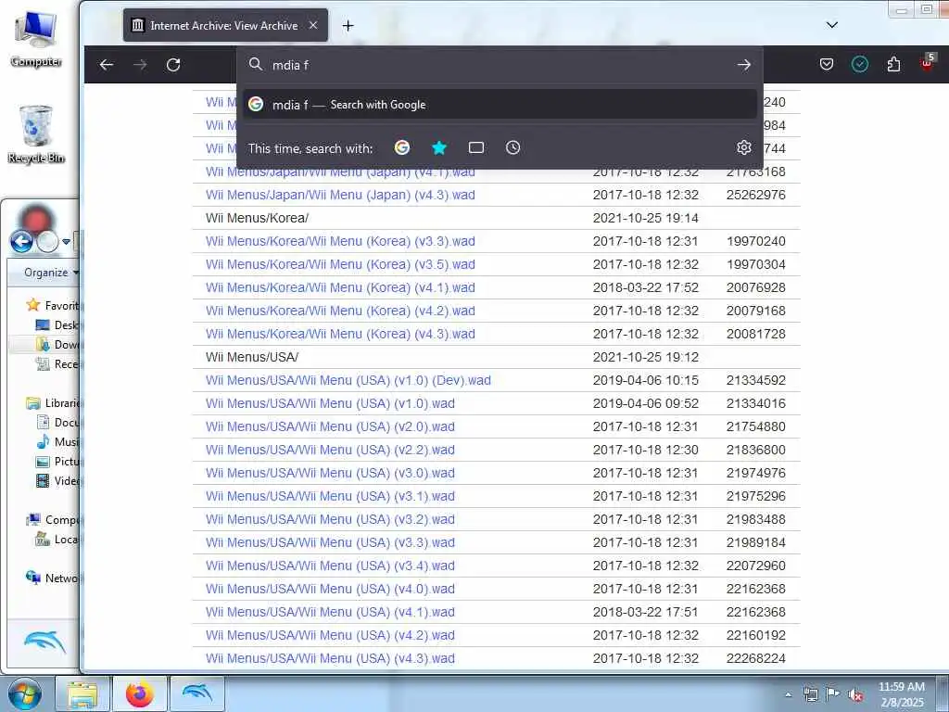Image resolution: width=949 pixels, height=712 pixels.
Task: Search with Google using the one-off icon
Action: click(x=402, y=147)
